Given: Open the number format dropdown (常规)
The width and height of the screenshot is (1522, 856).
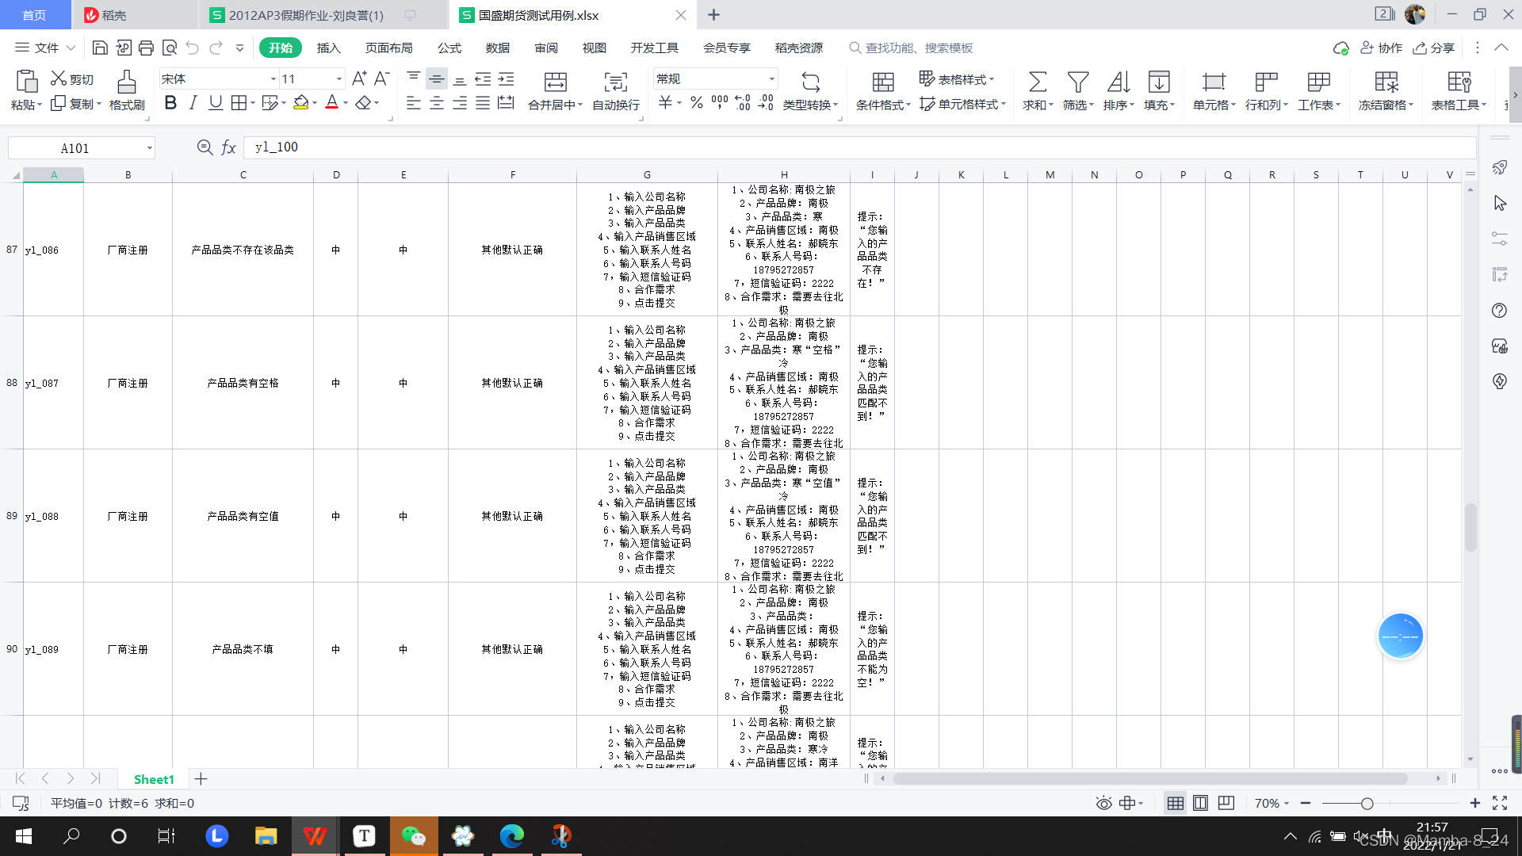Looking at the screenshot, I should pos(771,79).
